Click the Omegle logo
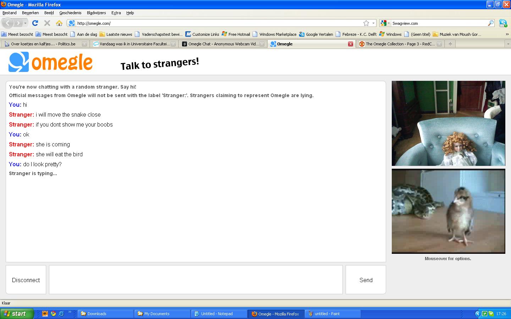Viewport: 511px width, 319px height. [50, 62]
